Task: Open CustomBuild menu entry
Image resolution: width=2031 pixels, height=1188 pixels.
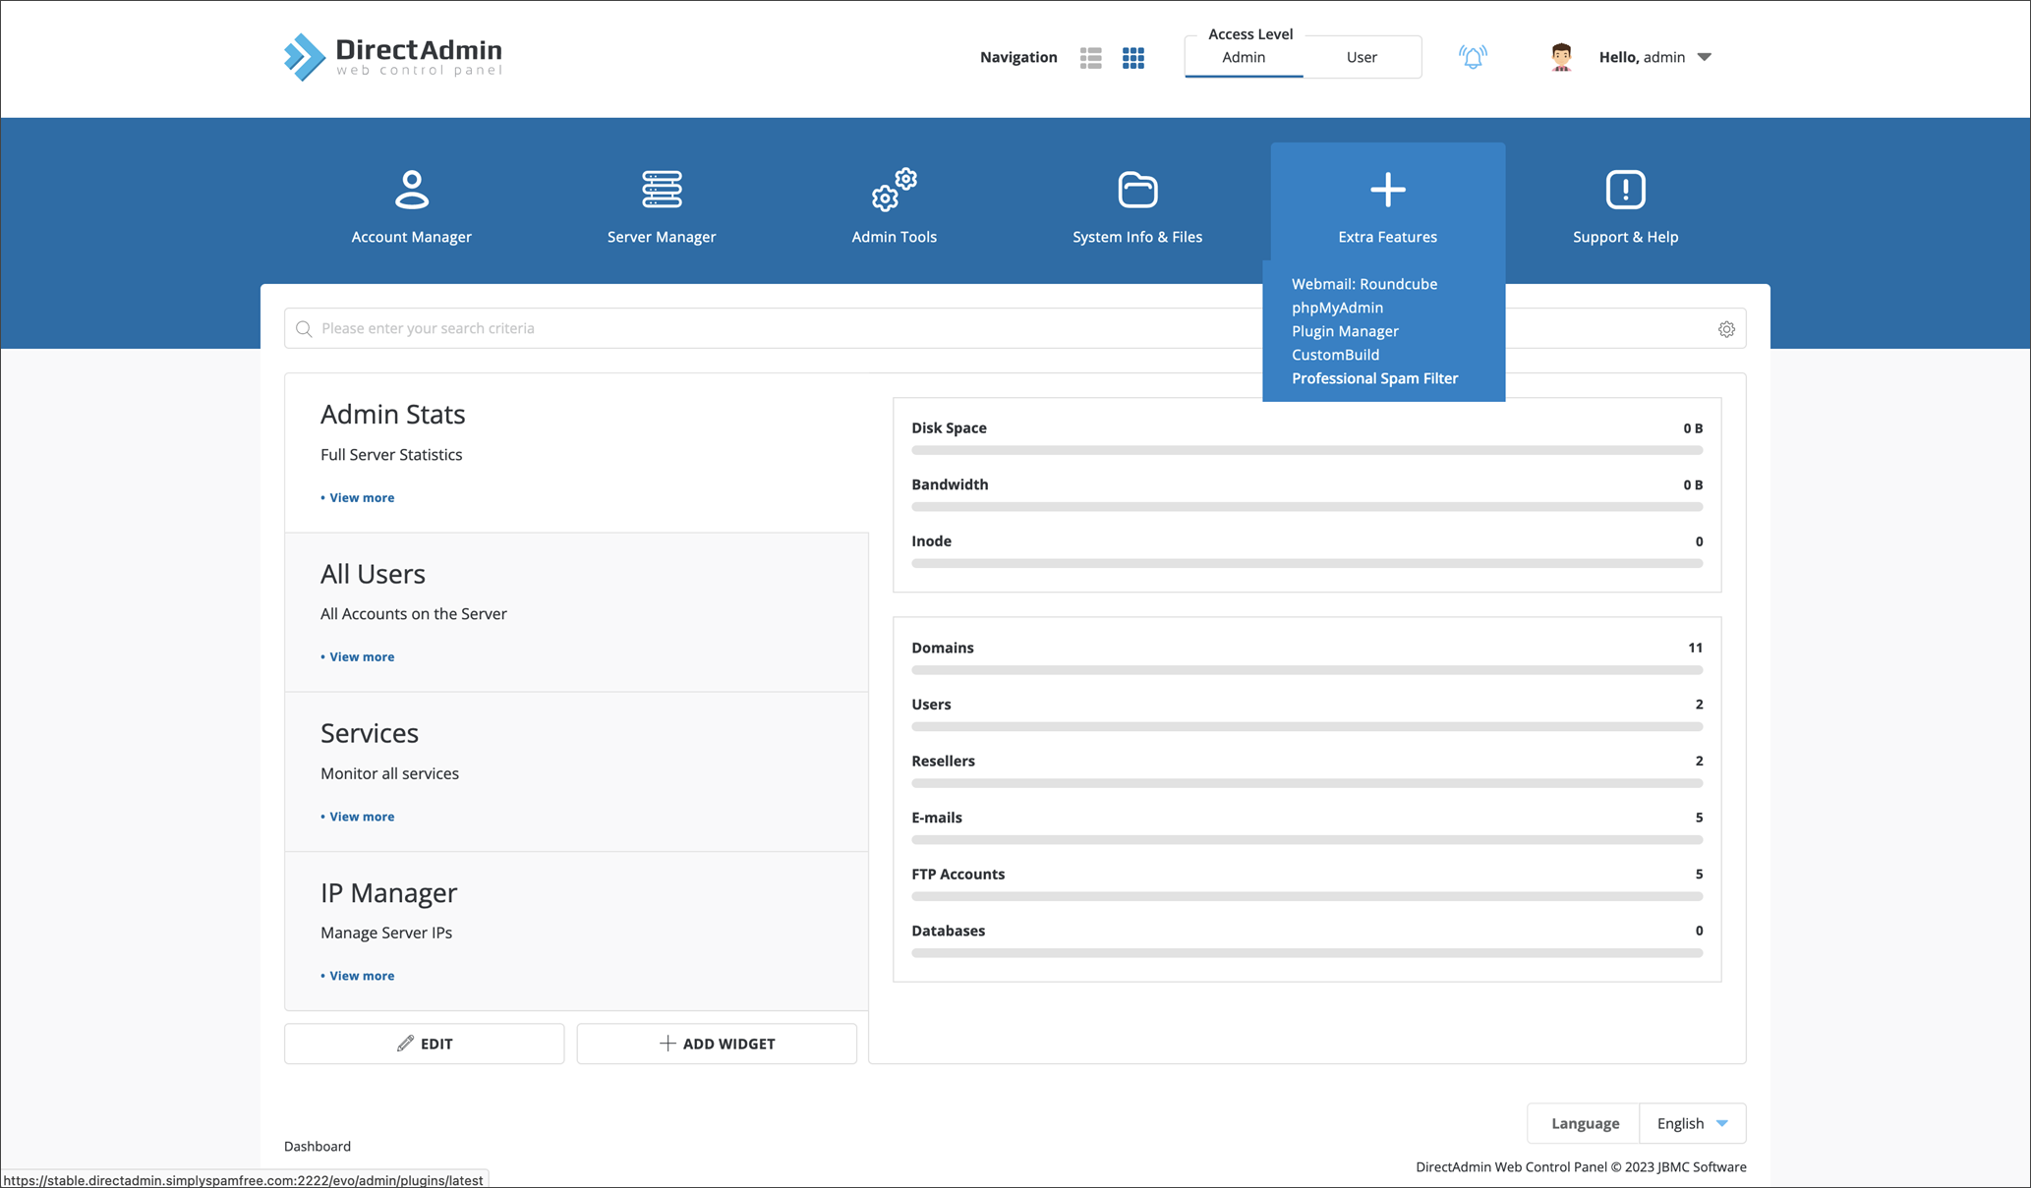Action: 1335,355
